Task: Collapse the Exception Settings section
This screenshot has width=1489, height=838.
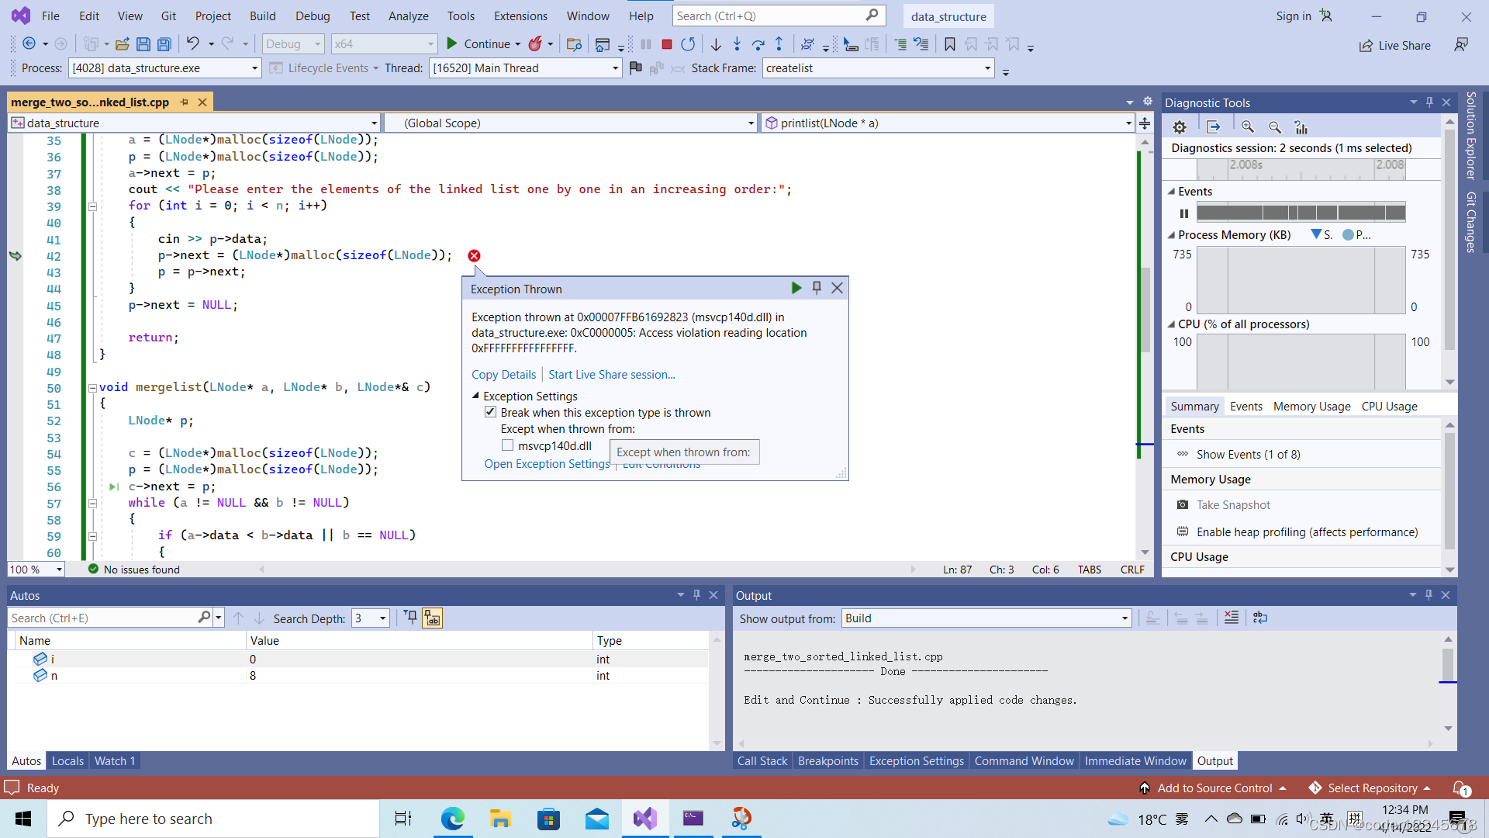Action: pos(475,396)
